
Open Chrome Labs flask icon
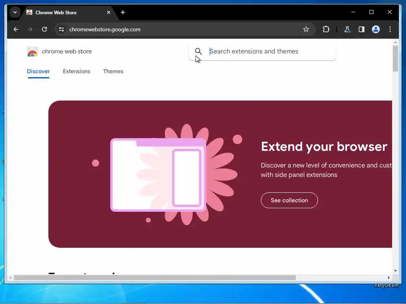tap(347, 29)
